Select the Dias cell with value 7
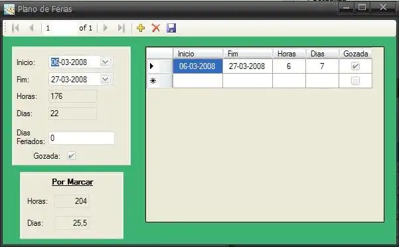Screen dimensions: 399x247 pyautogui.click(x=323, y=66)
